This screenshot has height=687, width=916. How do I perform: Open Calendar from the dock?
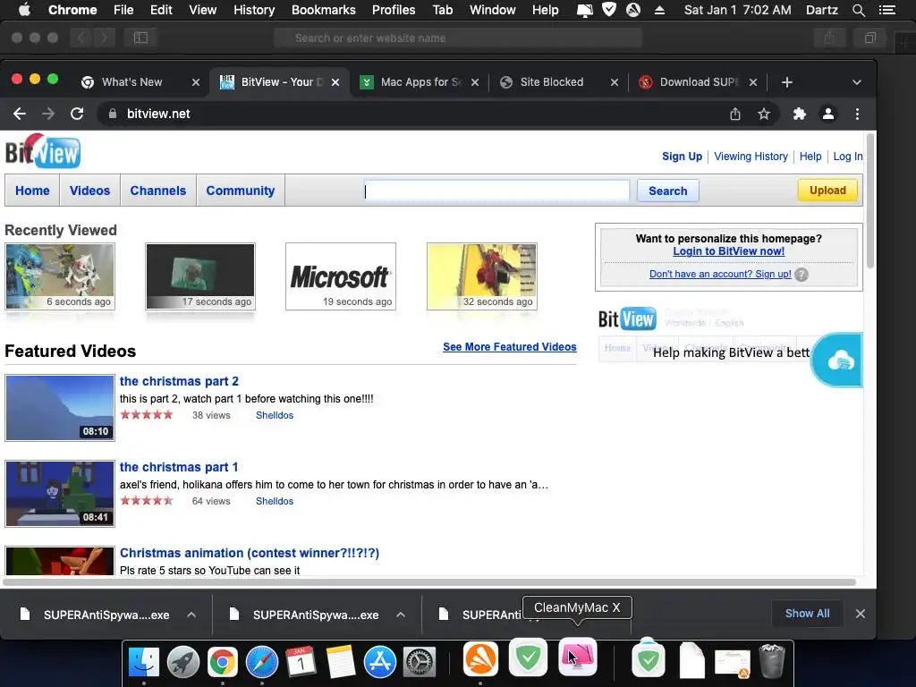(301, 662)
